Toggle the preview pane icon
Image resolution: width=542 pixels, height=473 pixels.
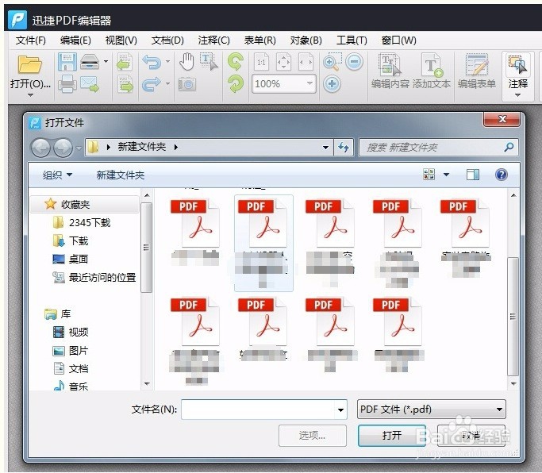click(472, 175)
